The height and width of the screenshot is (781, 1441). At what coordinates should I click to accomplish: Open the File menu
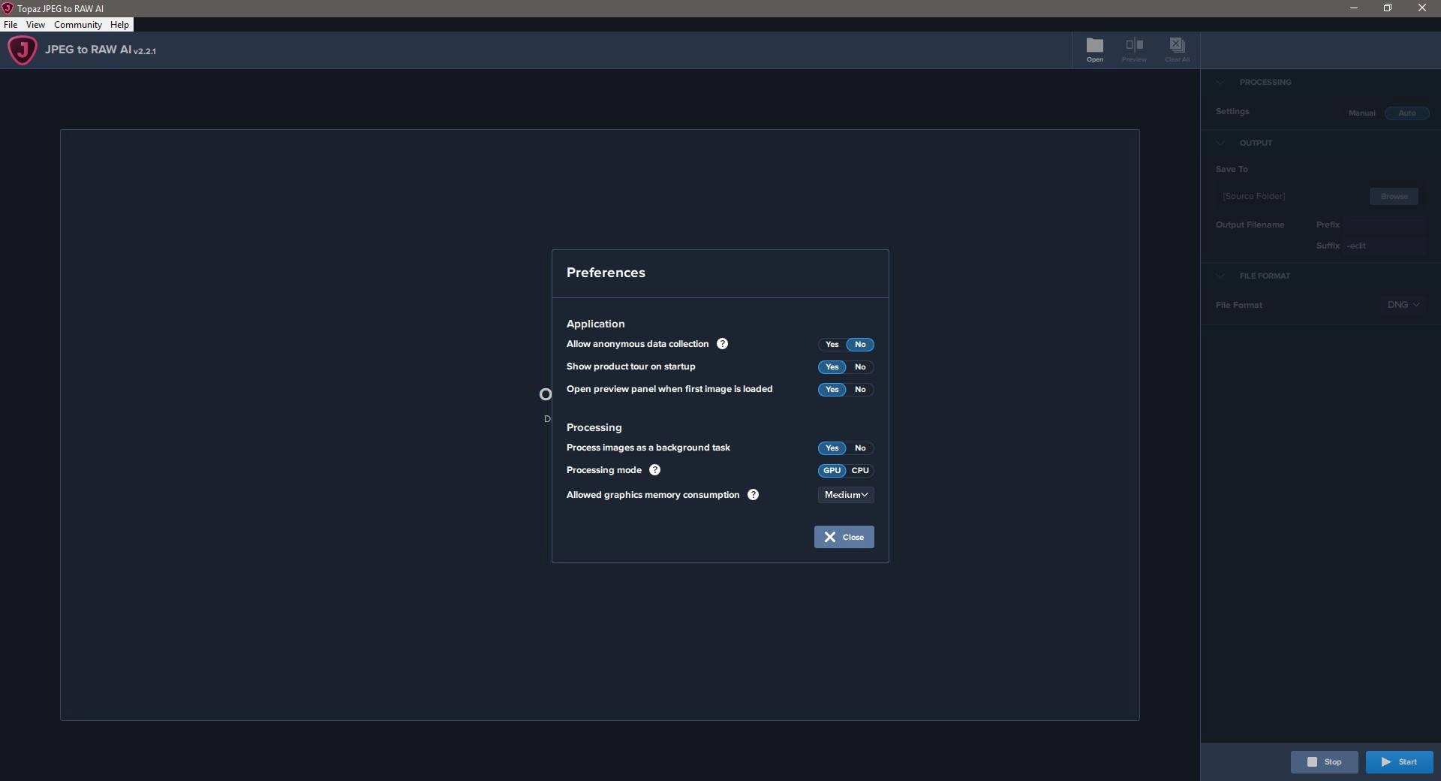pos(11,25)
